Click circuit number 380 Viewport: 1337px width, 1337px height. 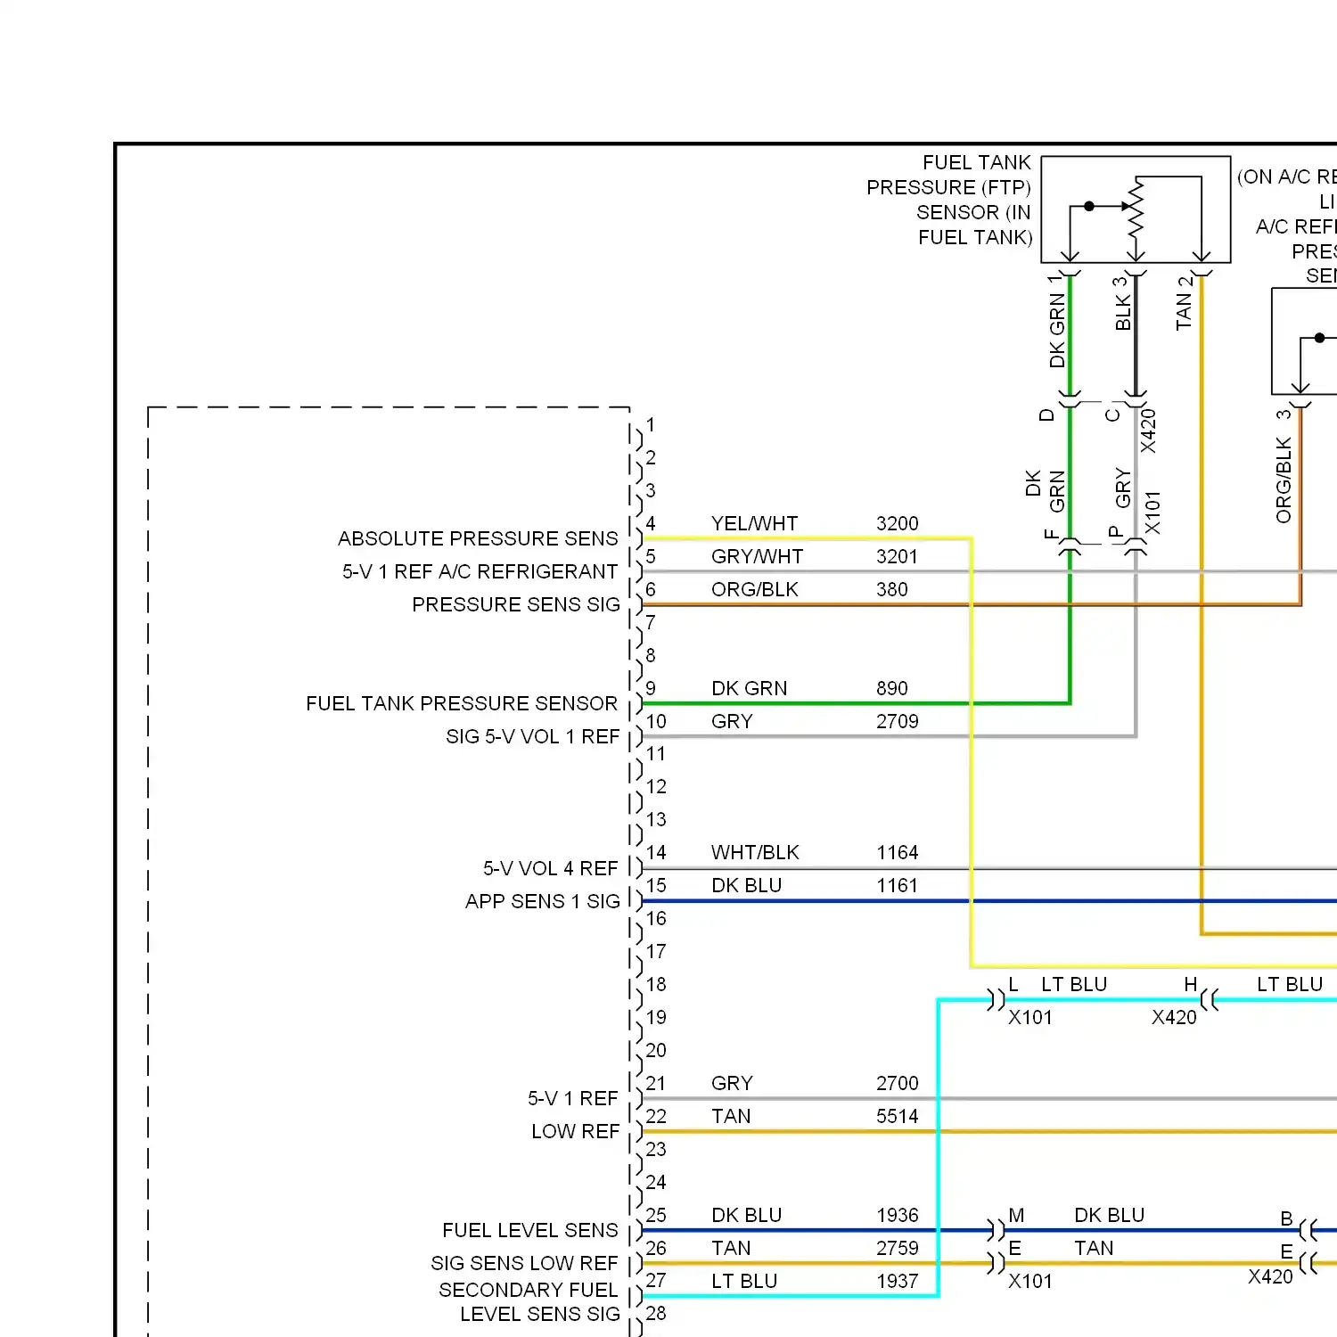point(891,589)
